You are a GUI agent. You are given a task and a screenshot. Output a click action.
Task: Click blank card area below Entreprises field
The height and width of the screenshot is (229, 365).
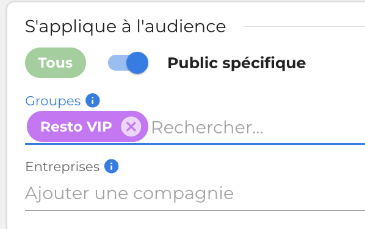coord(186,220)
